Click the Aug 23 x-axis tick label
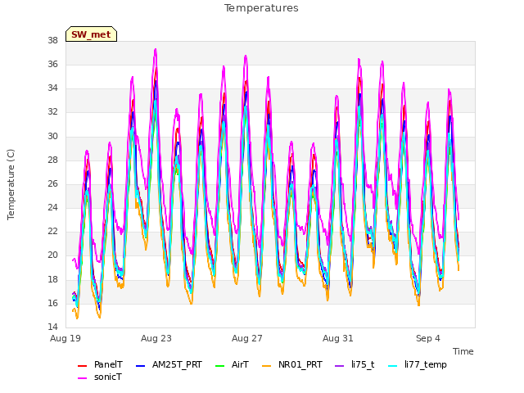Image resolution: width=524 pixels, height=393 pixels. click(x=156, y=338)
